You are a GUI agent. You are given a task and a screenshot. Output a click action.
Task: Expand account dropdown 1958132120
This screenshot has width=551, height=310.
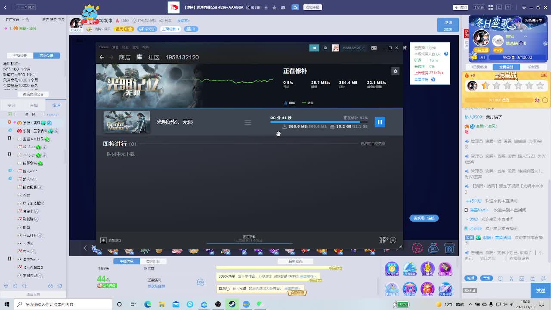[353, 48]
